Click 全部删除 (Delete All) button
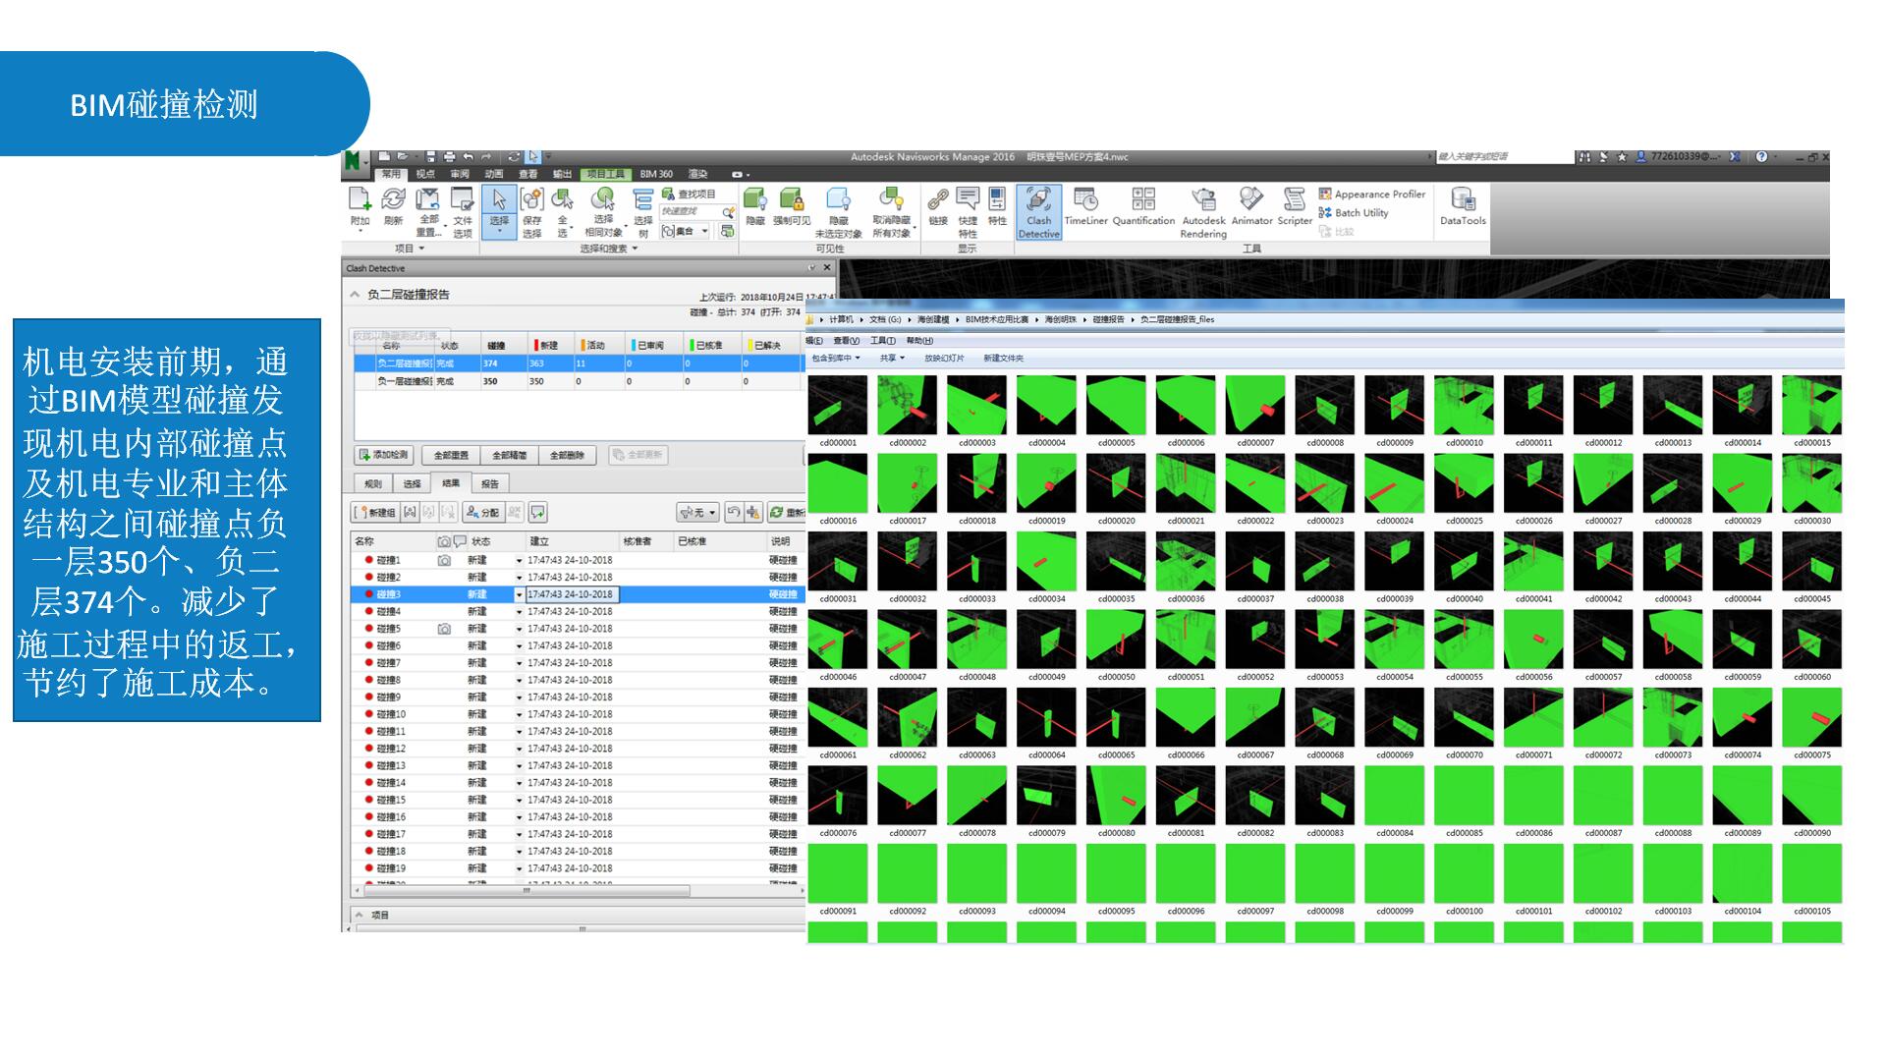 pyautogui.click(x=567, y=455)
